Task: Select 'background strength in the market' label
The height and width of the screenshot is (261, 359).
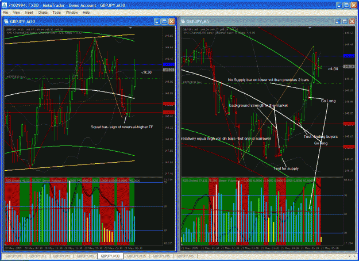Action: (258, 105)
